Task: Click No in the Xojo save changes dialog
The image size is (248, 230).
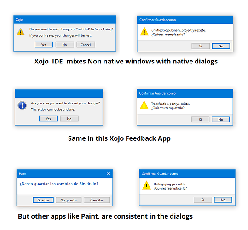Action: [65, 45]
